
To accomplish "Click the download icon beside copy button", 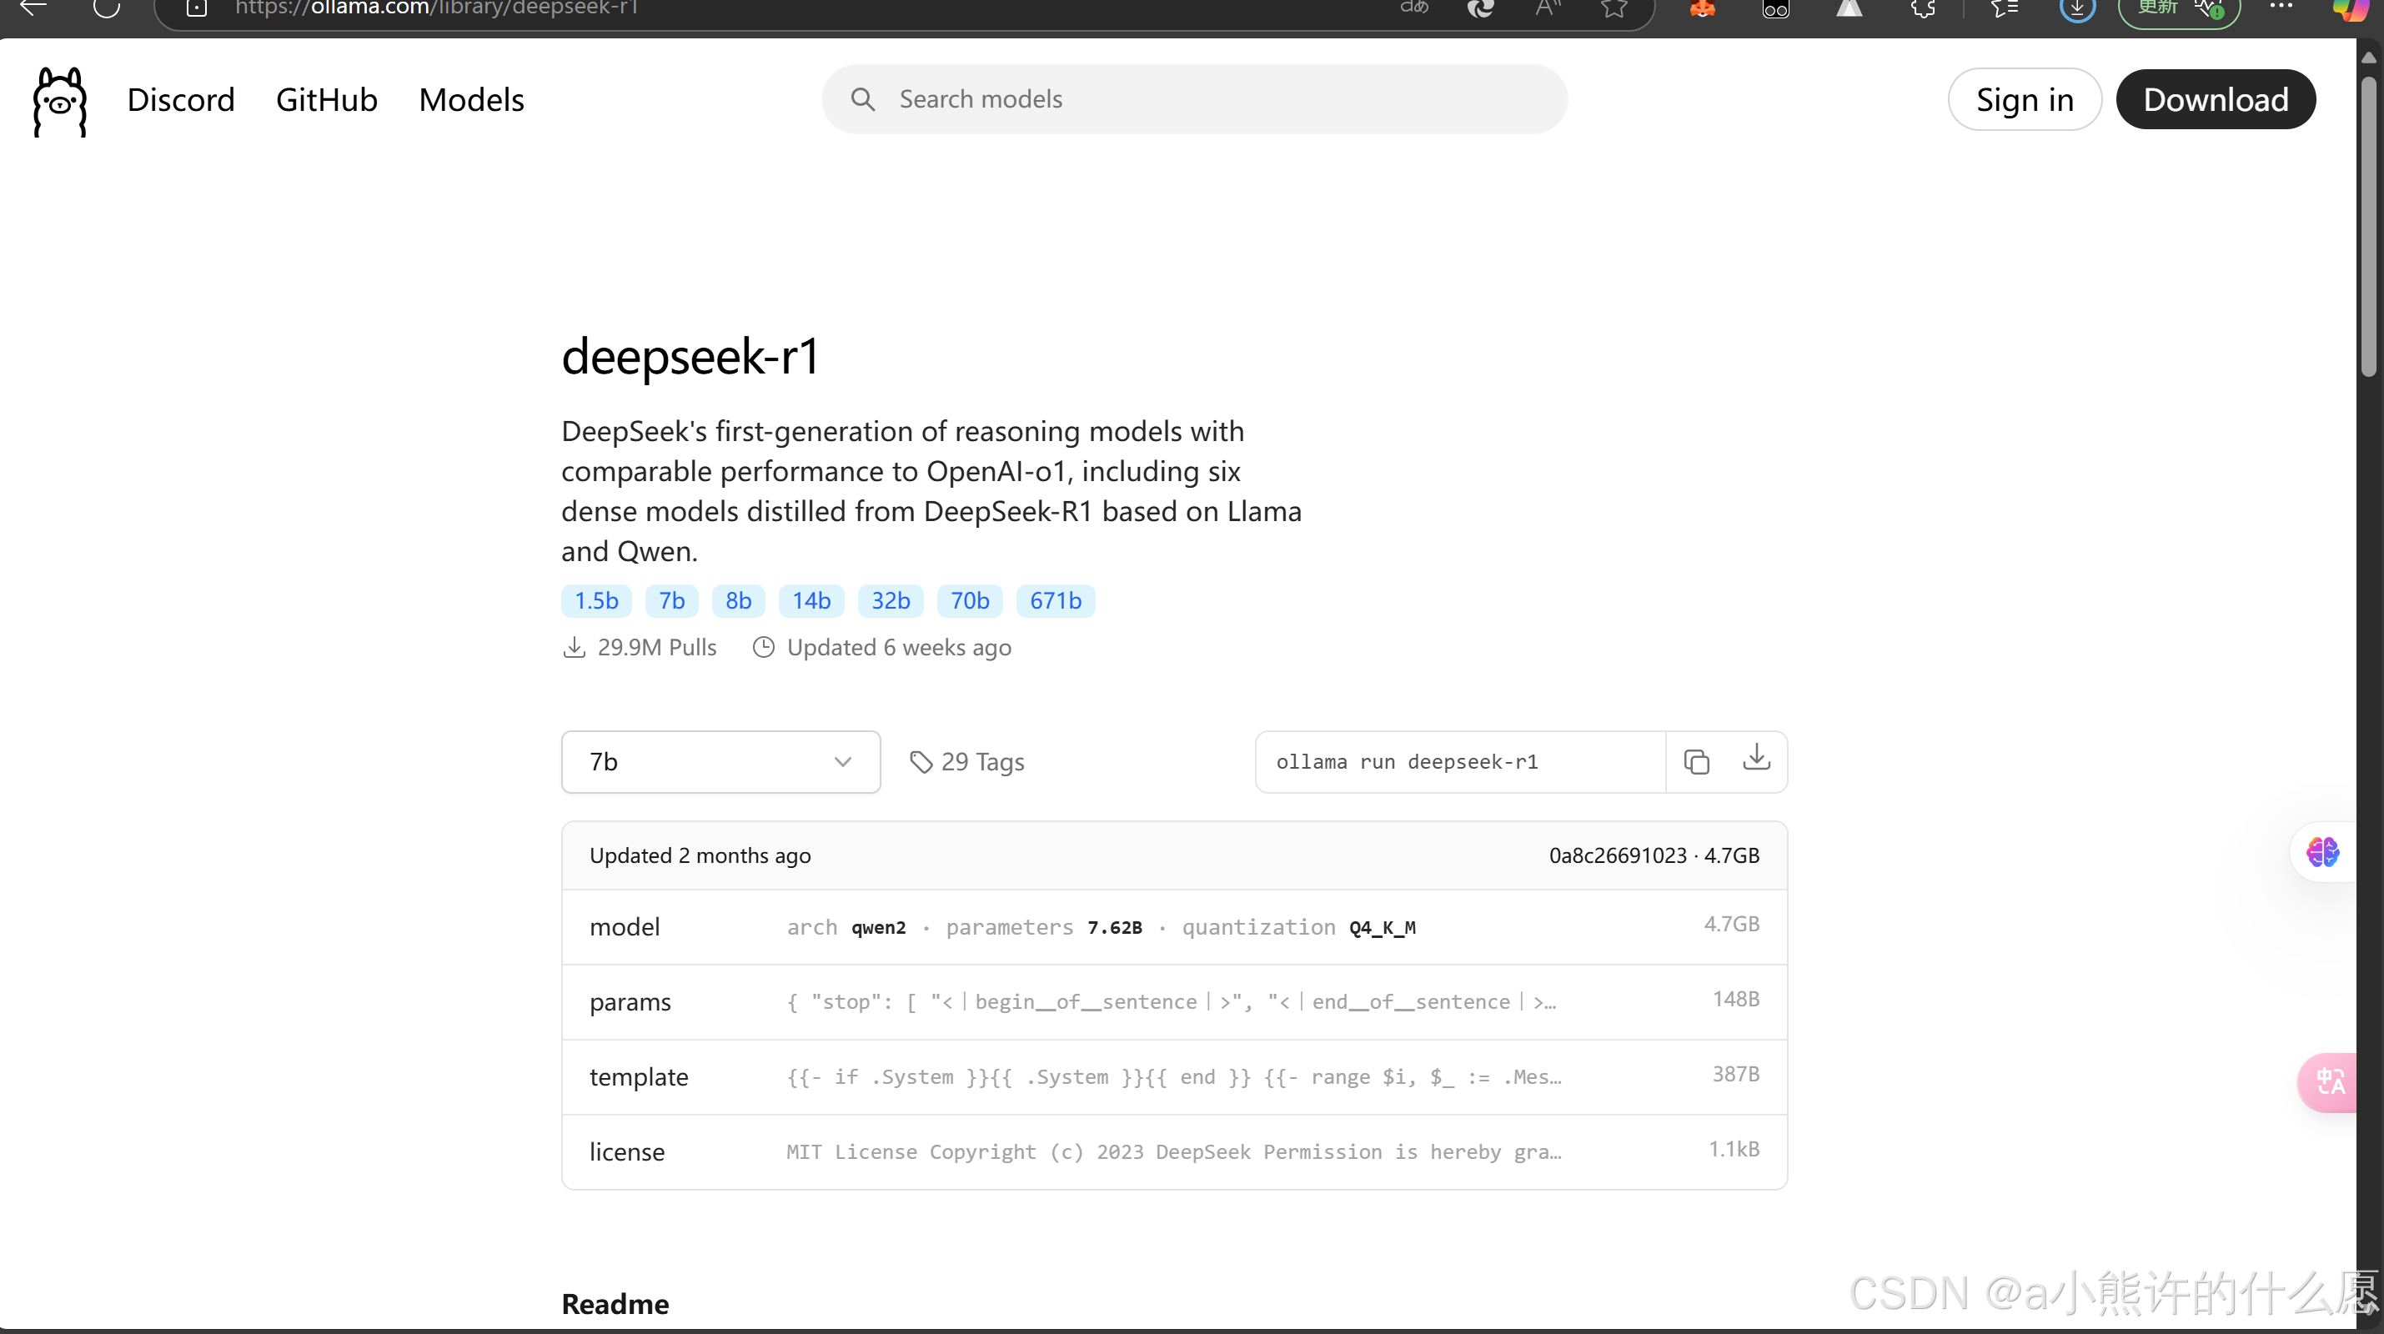I will [1755, 759].
